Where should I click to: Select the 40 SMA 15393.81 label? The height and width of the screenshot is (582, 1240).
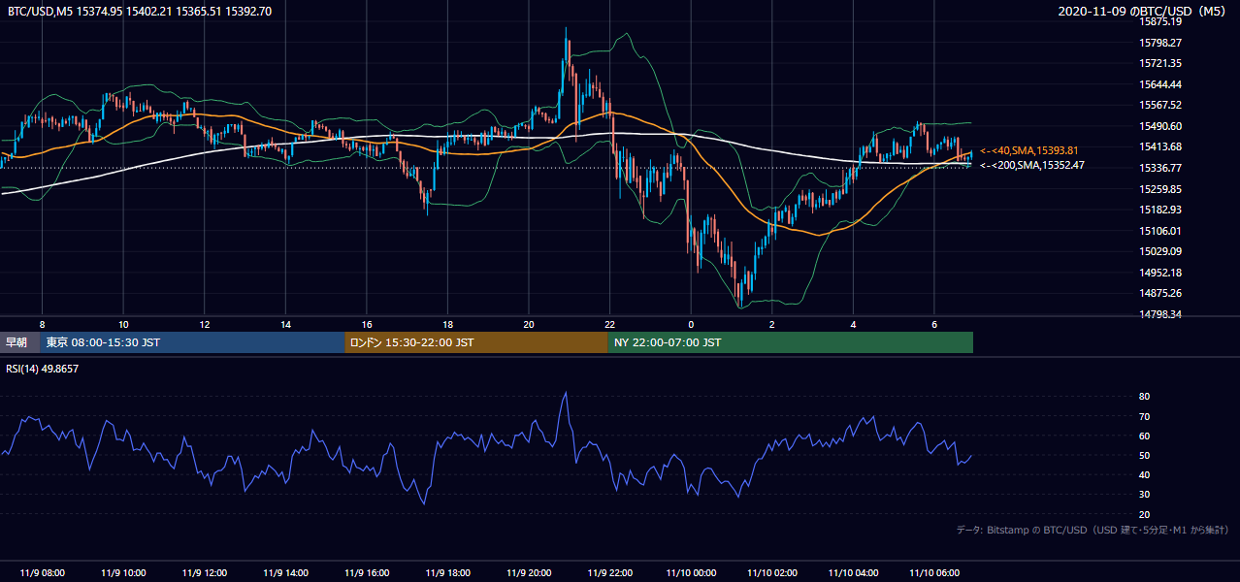(1029, 150)
